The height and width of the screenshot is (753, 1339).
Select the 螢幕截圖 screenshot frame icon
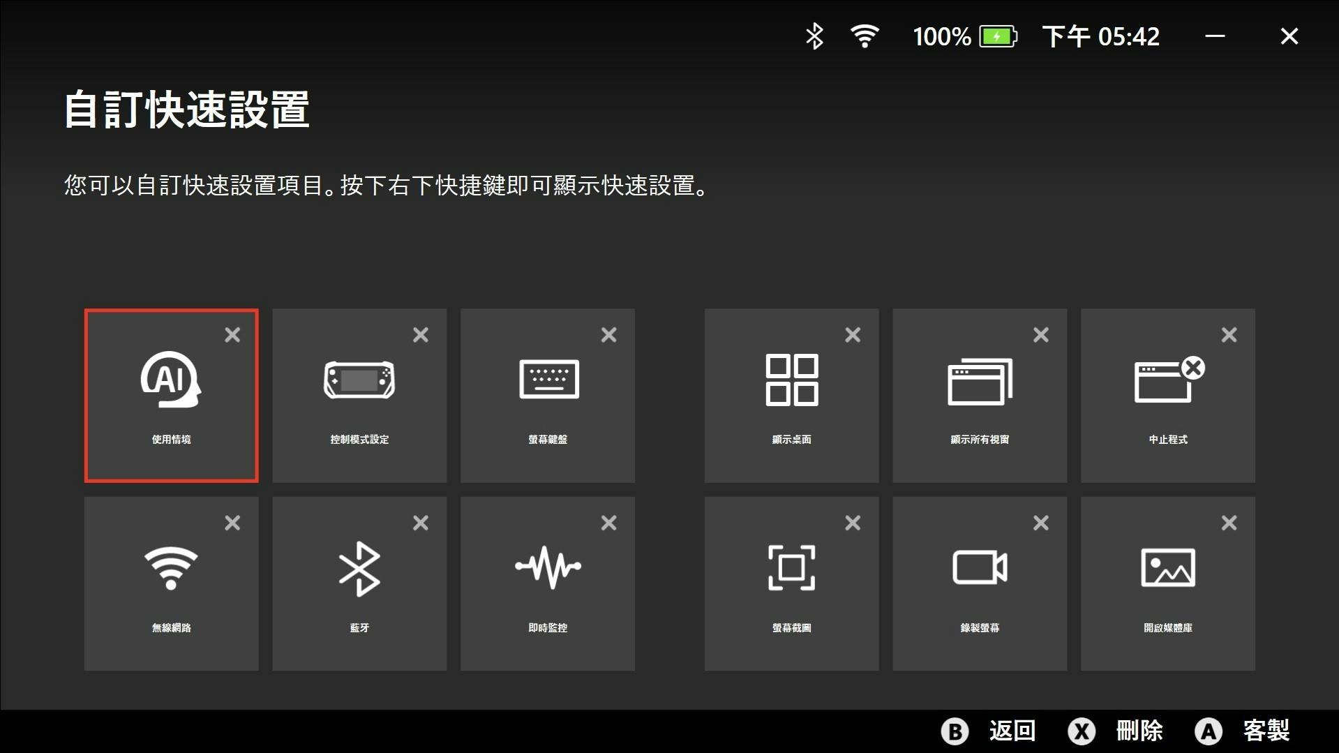tap(792, 567)
